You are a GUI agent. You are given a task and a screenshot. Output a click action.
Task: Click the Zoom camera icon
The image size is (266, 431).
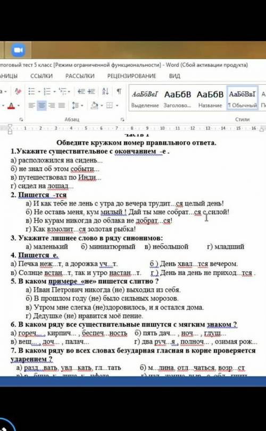18,50
